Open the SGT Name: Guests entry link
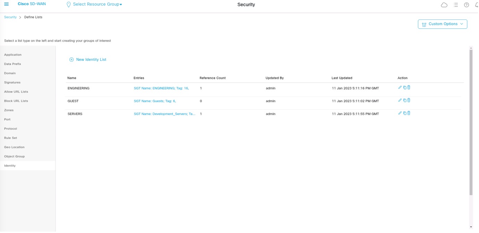479x233 pixels. [155, 101]
